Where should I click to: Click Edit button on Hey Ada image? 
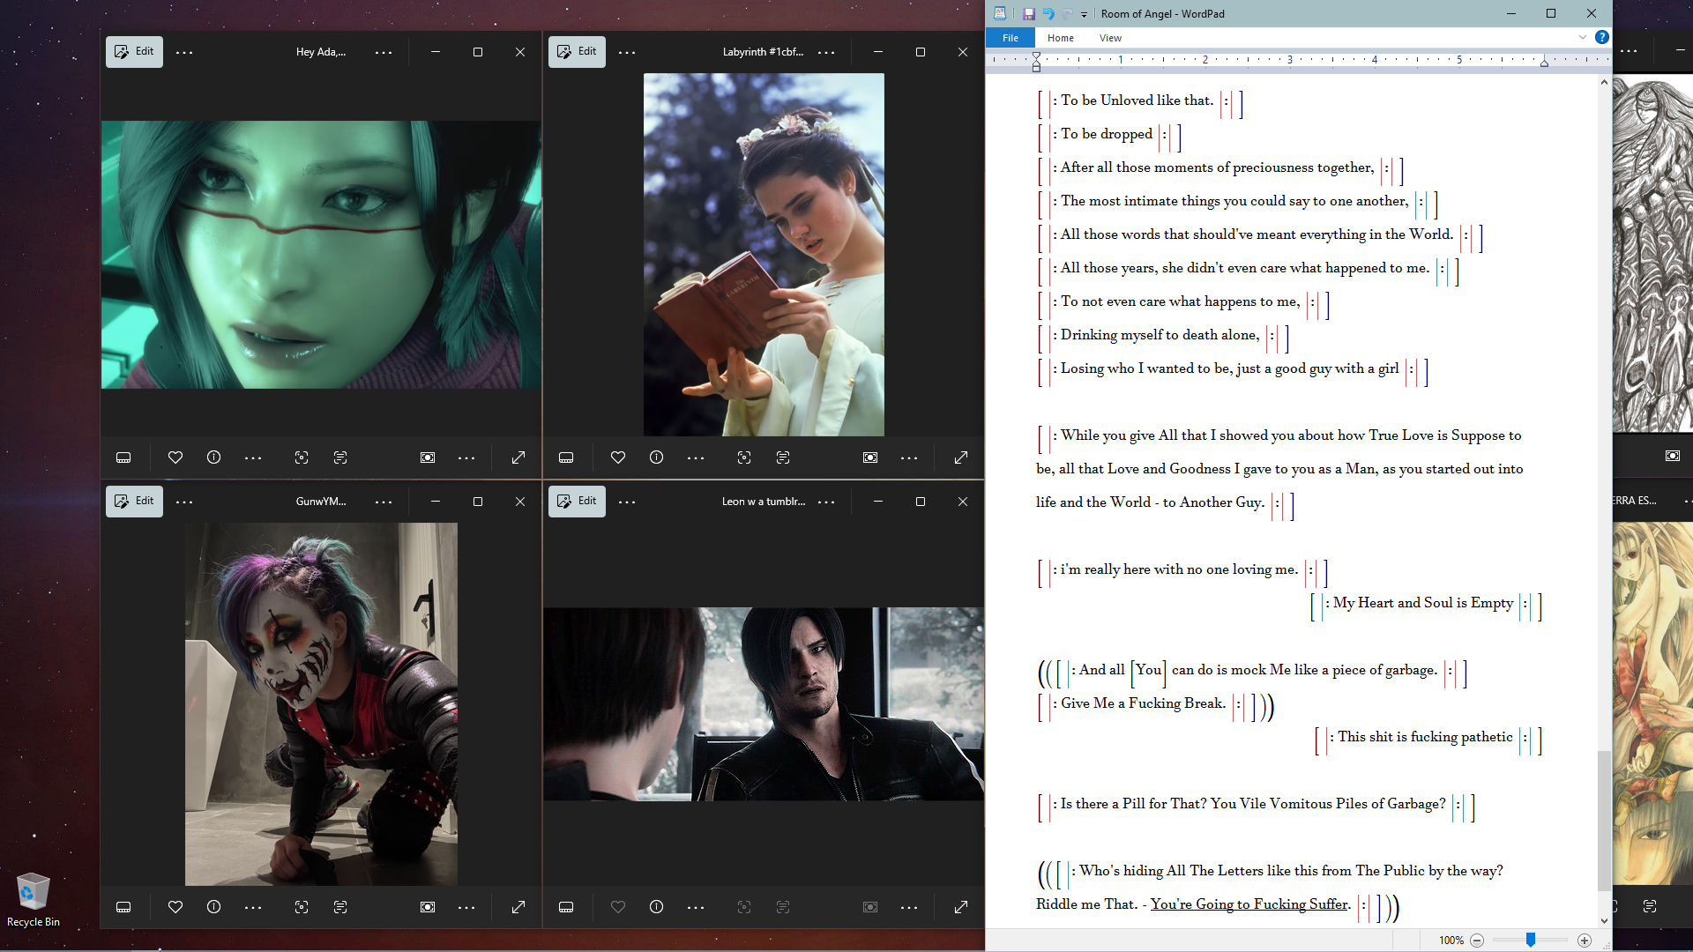click(134, 52)
